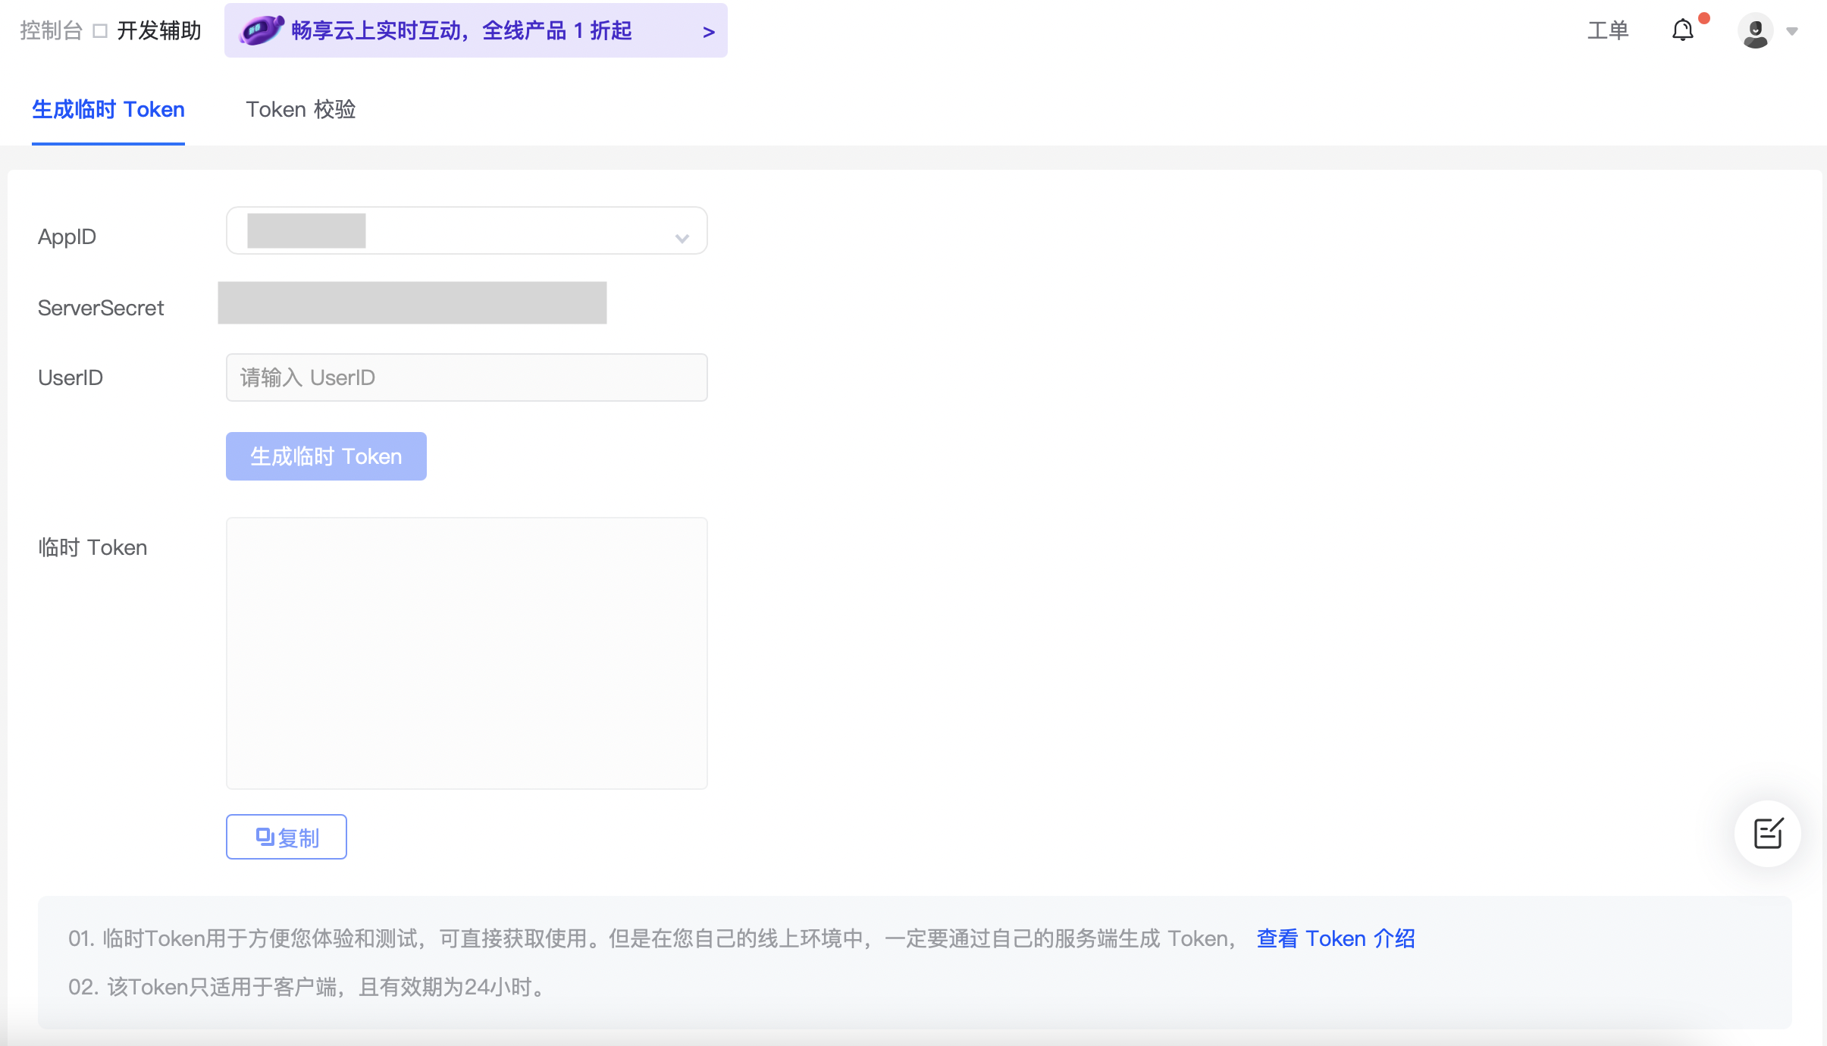Go to 控制台 breadcrumb
1827x1046 pixels.
51,31
